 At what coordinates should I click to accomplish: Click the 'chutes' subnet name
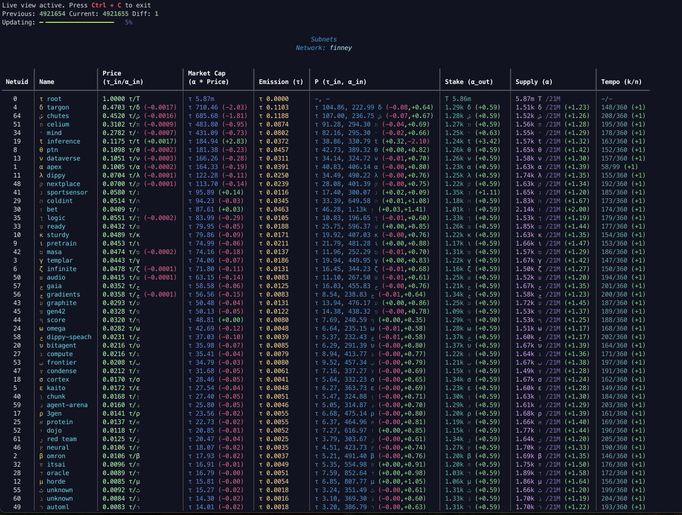(x=58, y=116)
